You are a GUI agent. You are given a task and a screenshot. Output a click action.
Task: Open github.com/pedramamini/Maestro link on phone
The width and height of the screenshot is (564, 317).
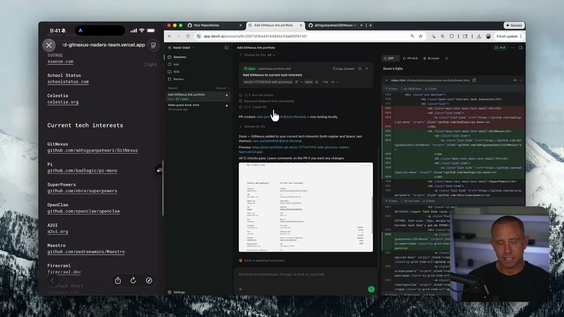tap(86, 252)
